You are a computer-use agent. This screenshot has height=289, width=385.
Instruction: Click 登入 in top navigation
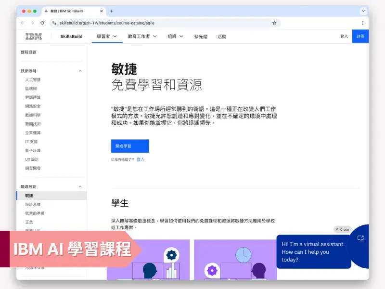coord(344,37)
